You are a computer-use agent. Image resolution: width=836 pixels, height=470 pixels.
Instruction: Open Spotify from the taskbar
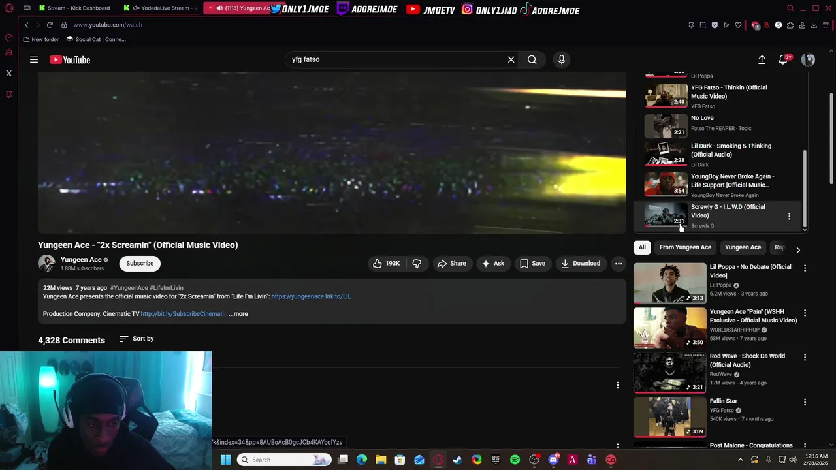point(515,460)
